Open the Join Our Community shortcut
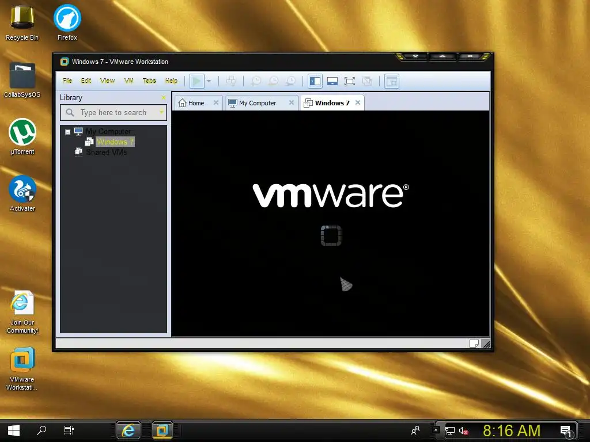590x442 pixels. tap(22, 313)
